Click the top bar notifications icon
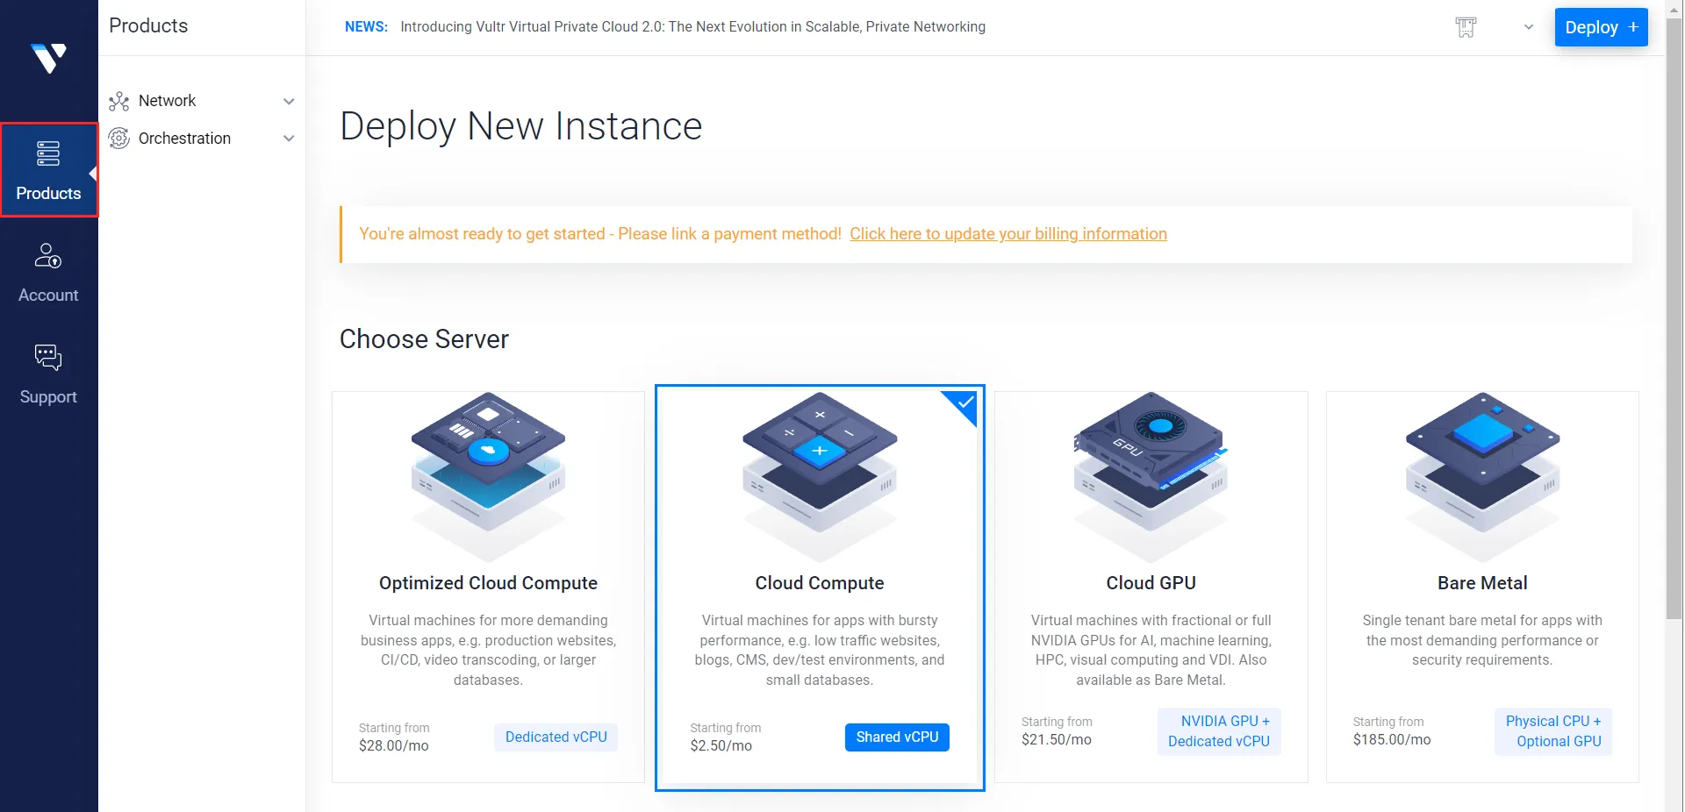This screenshot has width=1685, height=812. [x=1466, y=27]
